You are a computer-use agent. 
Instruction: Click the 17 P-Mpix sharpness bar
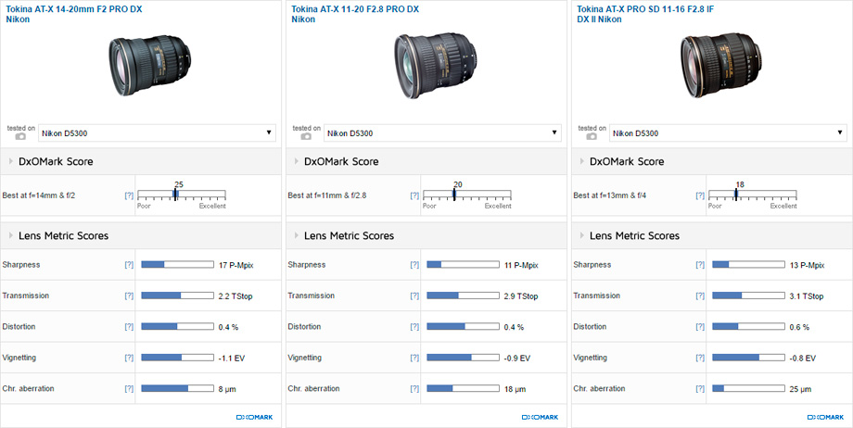point(177,265)
